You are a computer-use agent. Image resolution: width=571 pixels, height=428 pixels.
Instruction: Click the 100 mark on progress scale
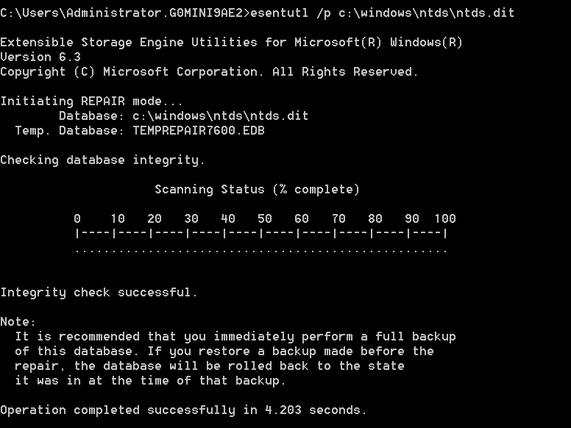tap(444, 219)
